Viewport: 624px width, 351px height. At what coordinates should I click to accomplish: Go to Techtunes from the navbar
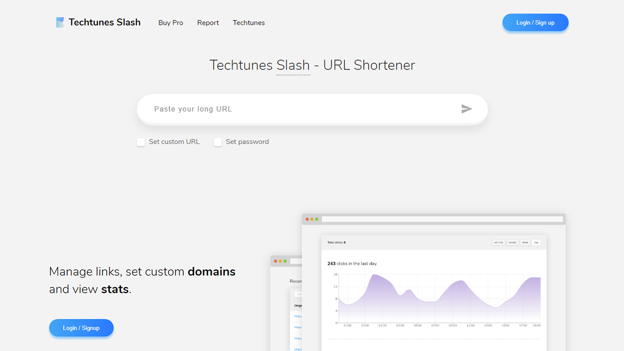(249, 23)
